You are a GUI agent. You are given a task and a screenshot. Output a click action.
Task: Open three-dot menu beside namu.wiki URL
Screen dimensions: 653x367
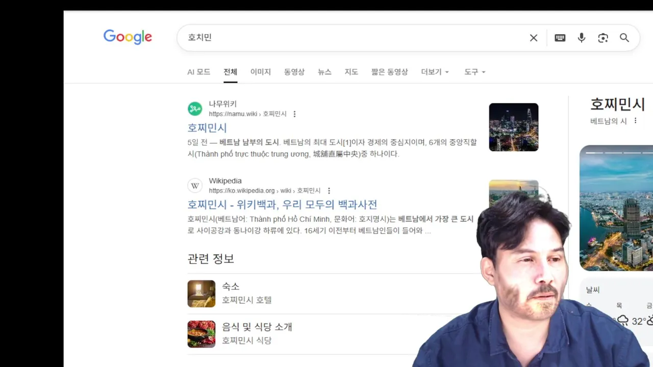(294, 114)
